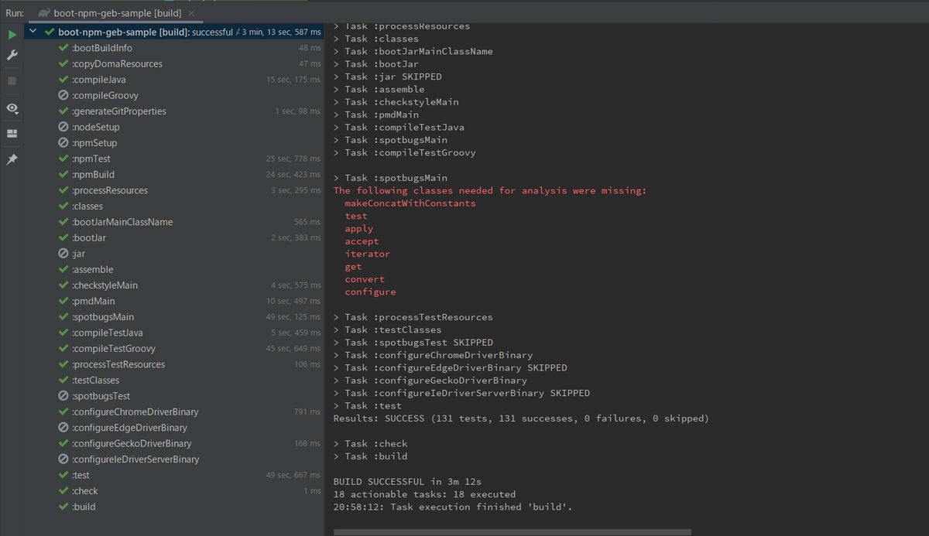Click the skipped icon next to :spotbugsTest
The image size is (929, 536).
[x=64, y=396]
